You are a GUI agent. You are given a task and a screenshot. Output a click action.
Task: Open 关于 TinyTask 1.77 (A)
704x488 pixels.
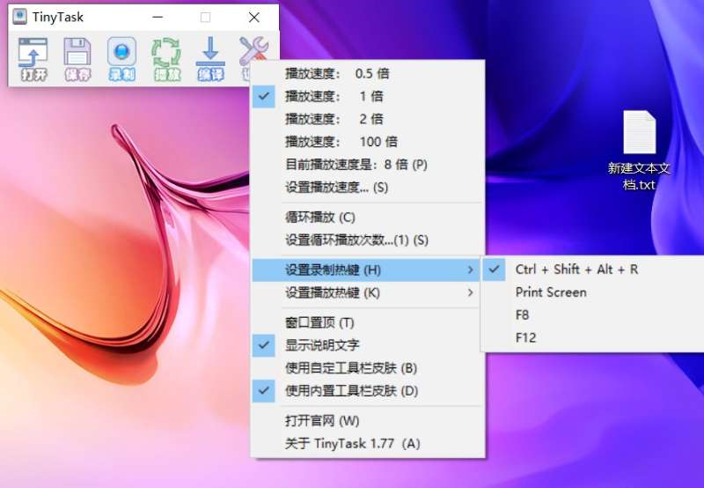pos(367,444)
